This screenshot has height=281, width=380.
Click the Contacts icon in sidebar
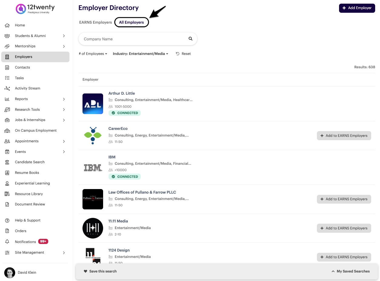pyautogui.click(x=7, y=67)
